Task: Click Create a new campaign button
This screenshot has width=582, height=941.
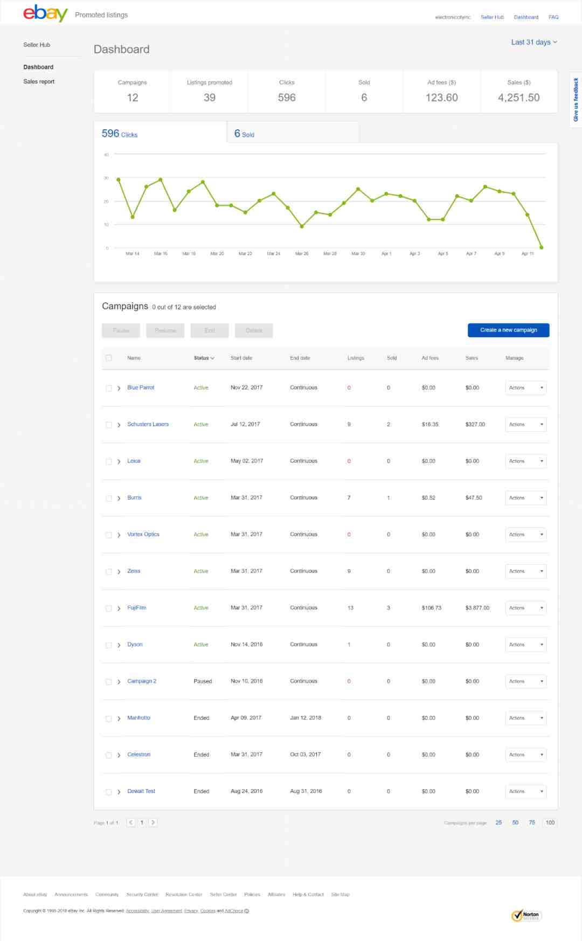Action: (x=508, y=330)
